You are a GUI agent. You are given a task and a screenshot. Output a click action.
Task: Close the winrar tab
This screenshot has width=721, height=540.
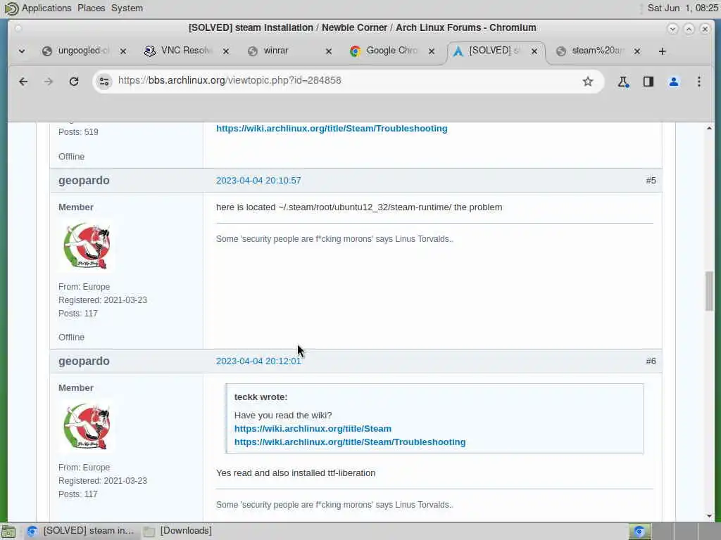point(329,51)
